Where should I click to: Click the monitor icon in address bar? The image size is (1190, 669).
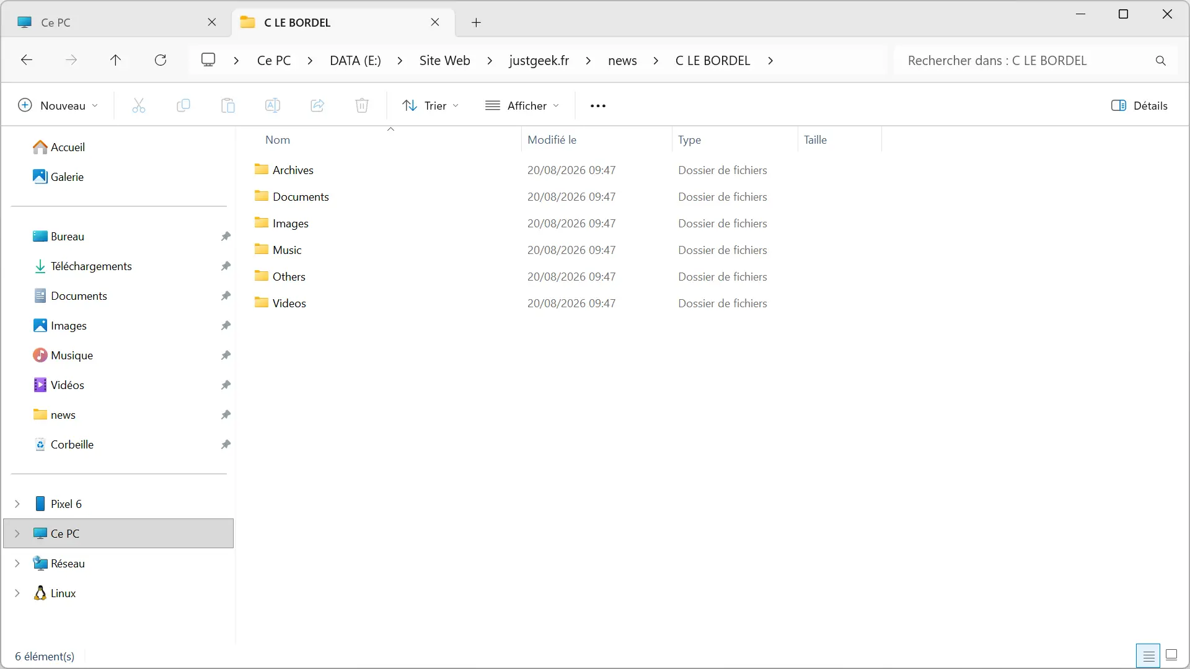208,60
